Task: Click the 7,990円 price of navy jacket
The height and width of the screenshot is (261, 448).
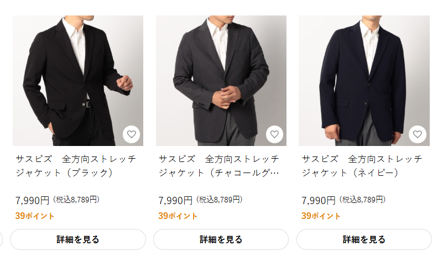Action: pos(319,200)
